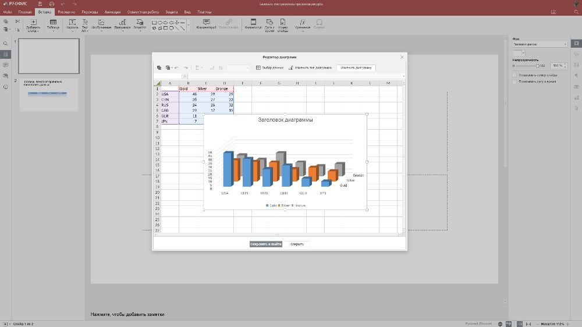This screenshot has height=327, width=582.
Task: Click the Изменить тип диаграммы icon
Action: tap(291, 68)
